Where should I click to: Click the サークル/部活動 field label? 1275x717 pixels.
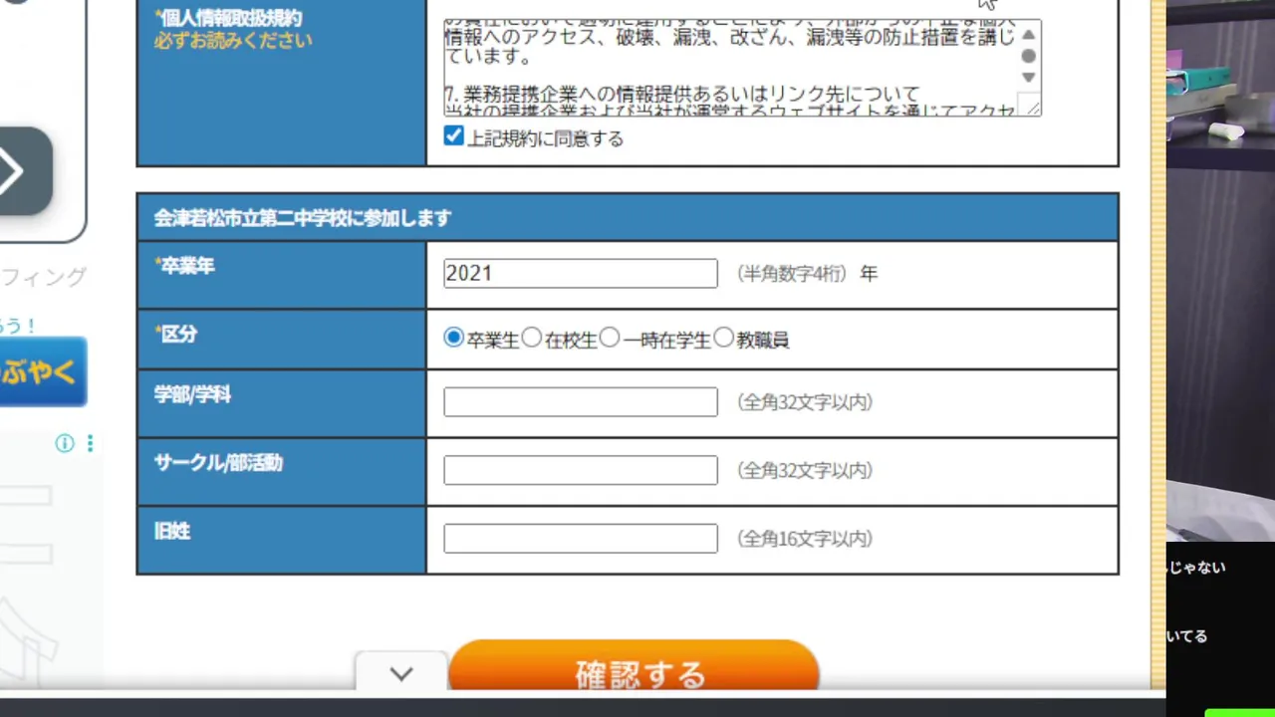pos(218,463)
